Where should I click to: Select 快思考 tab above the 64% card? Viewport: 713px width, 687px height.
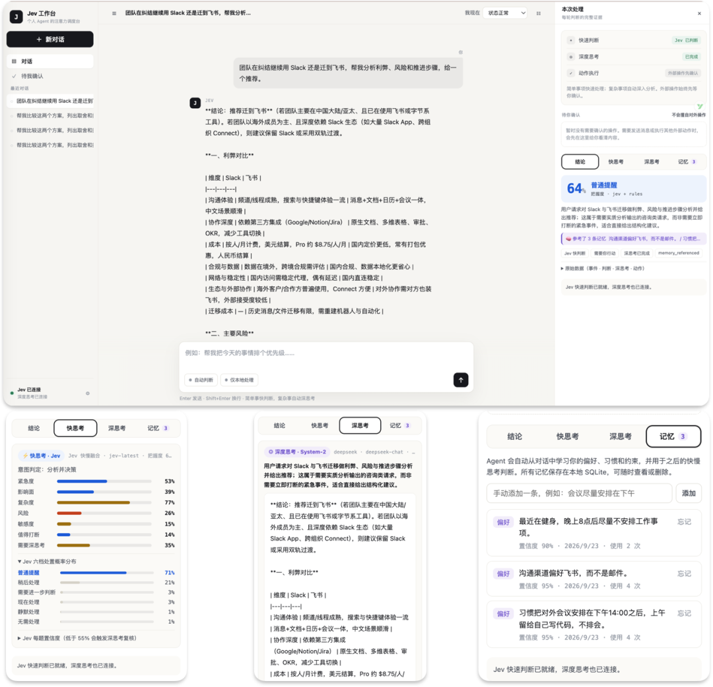click(616, 162)
